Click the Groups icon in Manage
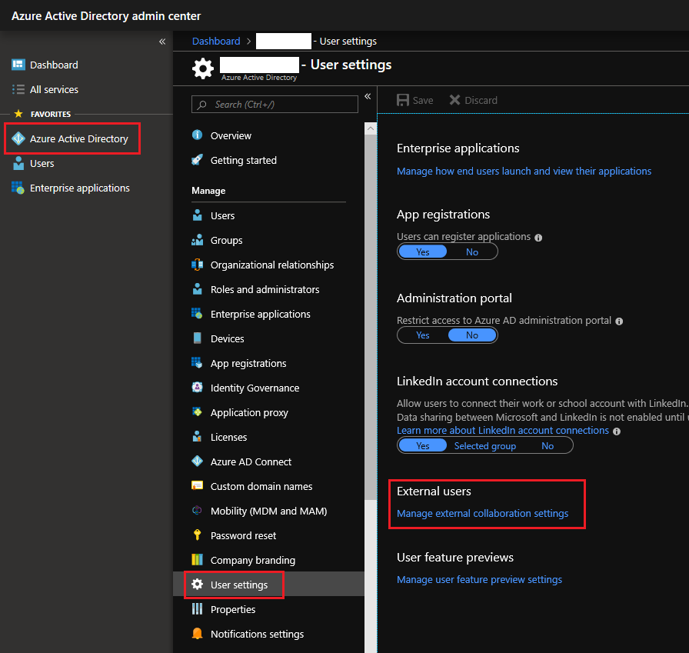The width and height of the screenshot is (689, 653). click(198, 240)
